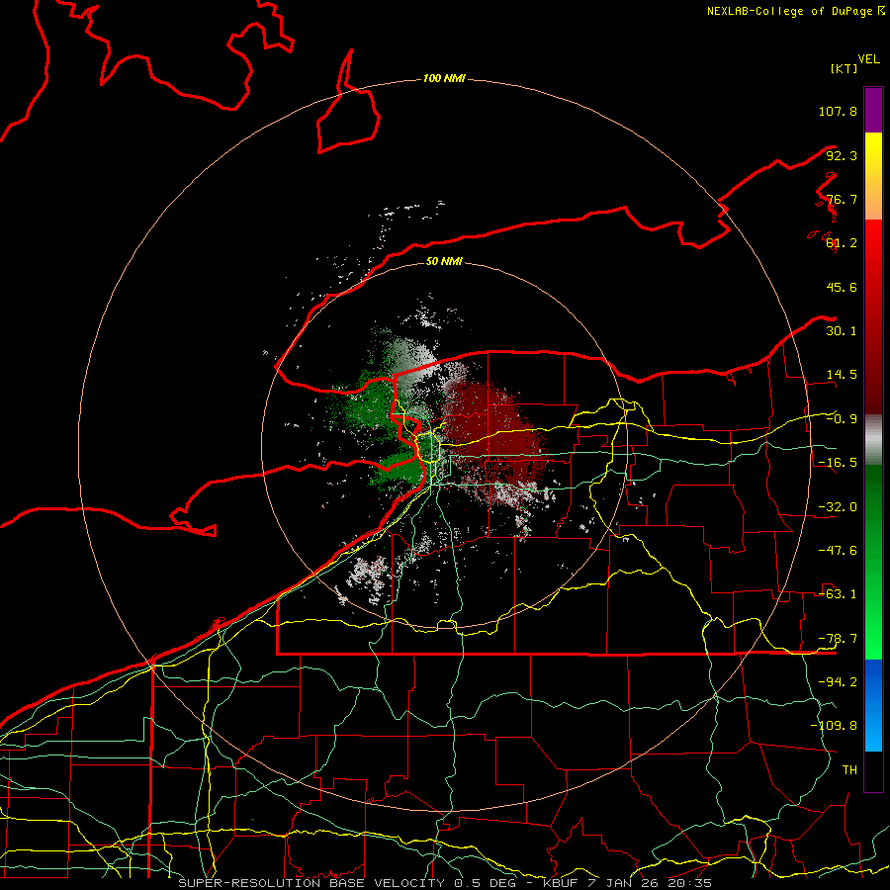
Task: Click the -109.8 velocity scale value
Action: point(834,726)
